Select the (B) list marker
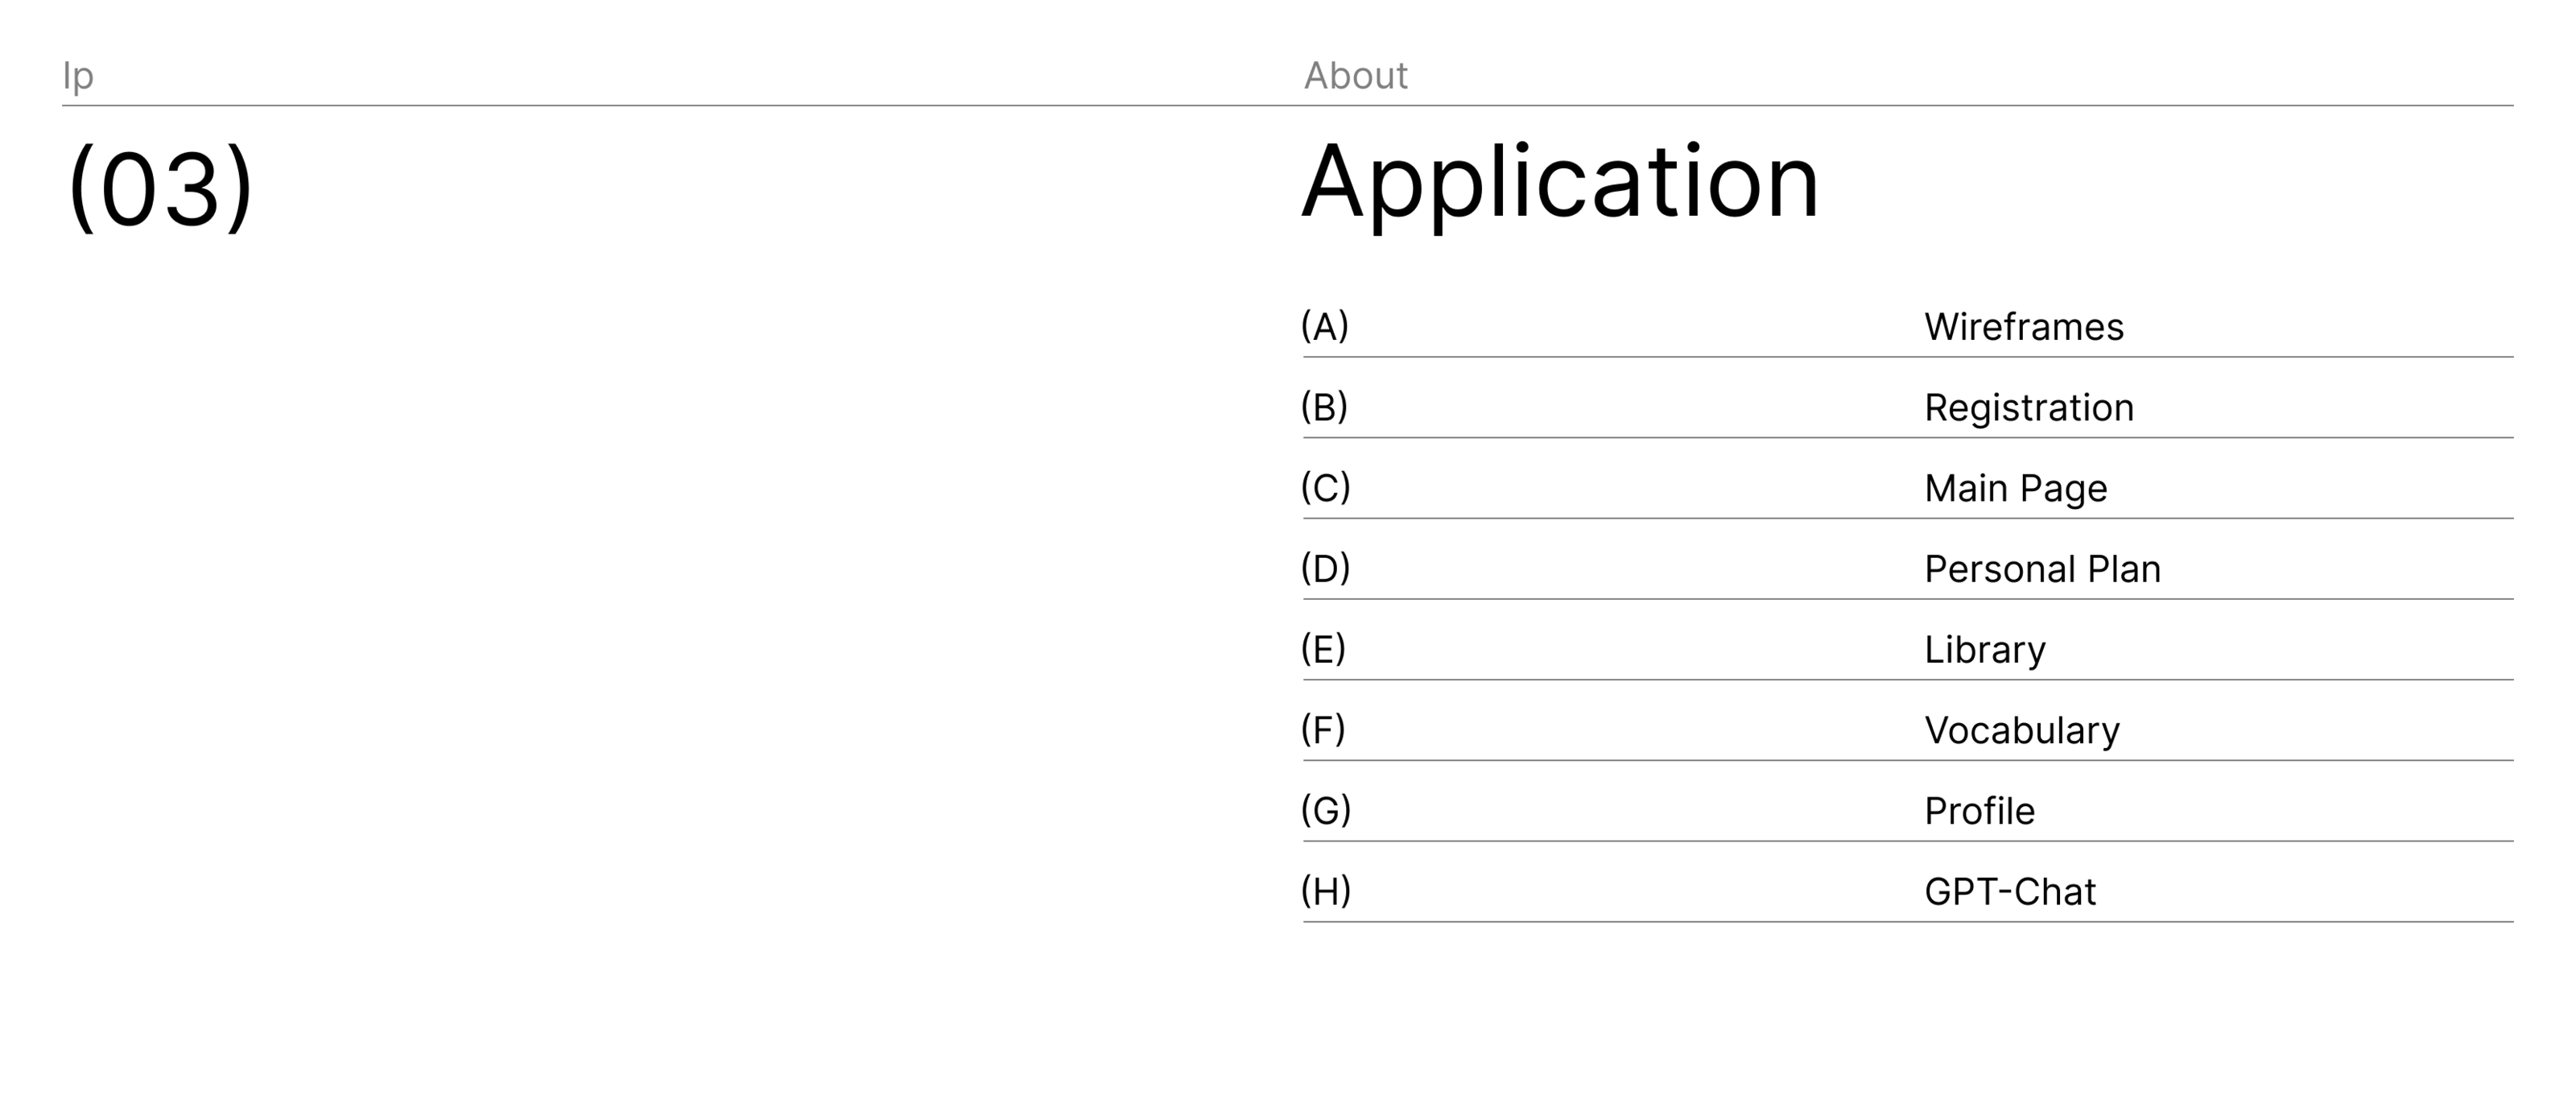The height and width of the screenshot is (1108, 2576). tap(1324, 407)
